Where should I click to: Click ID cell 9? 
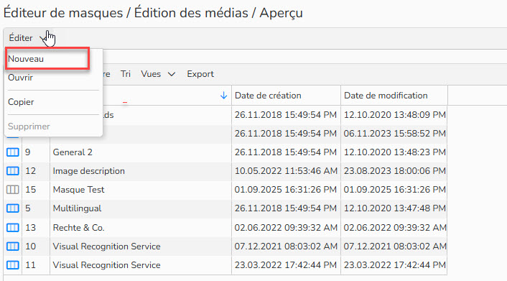pos(28,152)
